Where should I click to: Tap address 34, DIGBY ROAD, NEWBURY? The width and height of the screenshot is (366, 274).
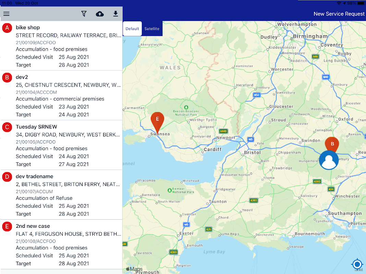tap(68, 135)
